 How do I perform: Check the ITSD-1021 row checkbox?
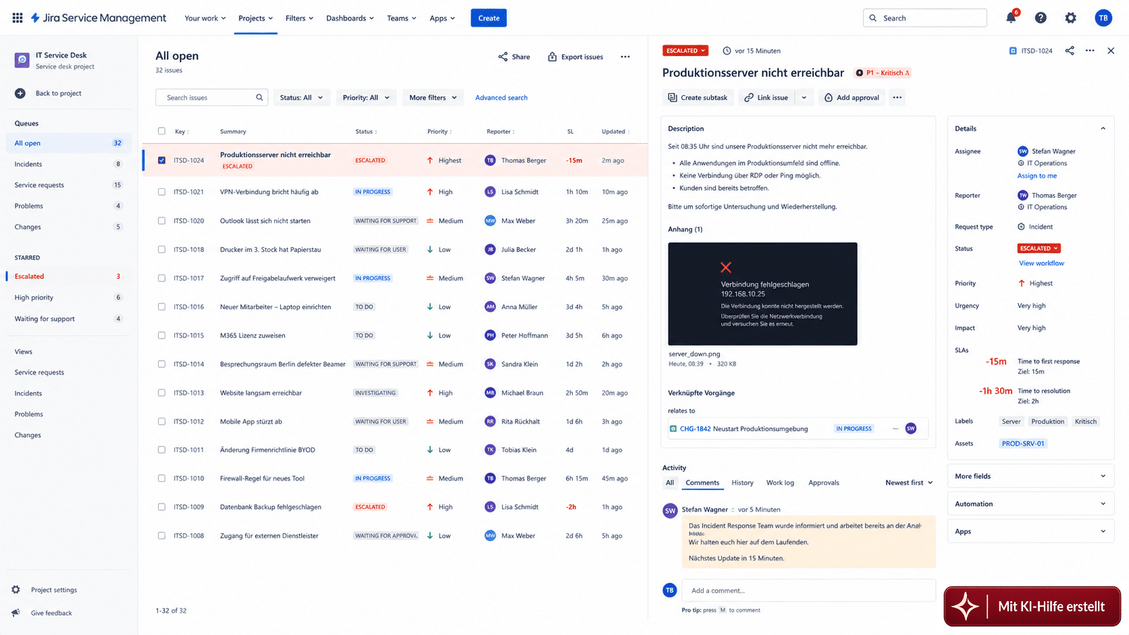[x=161, y=192]
